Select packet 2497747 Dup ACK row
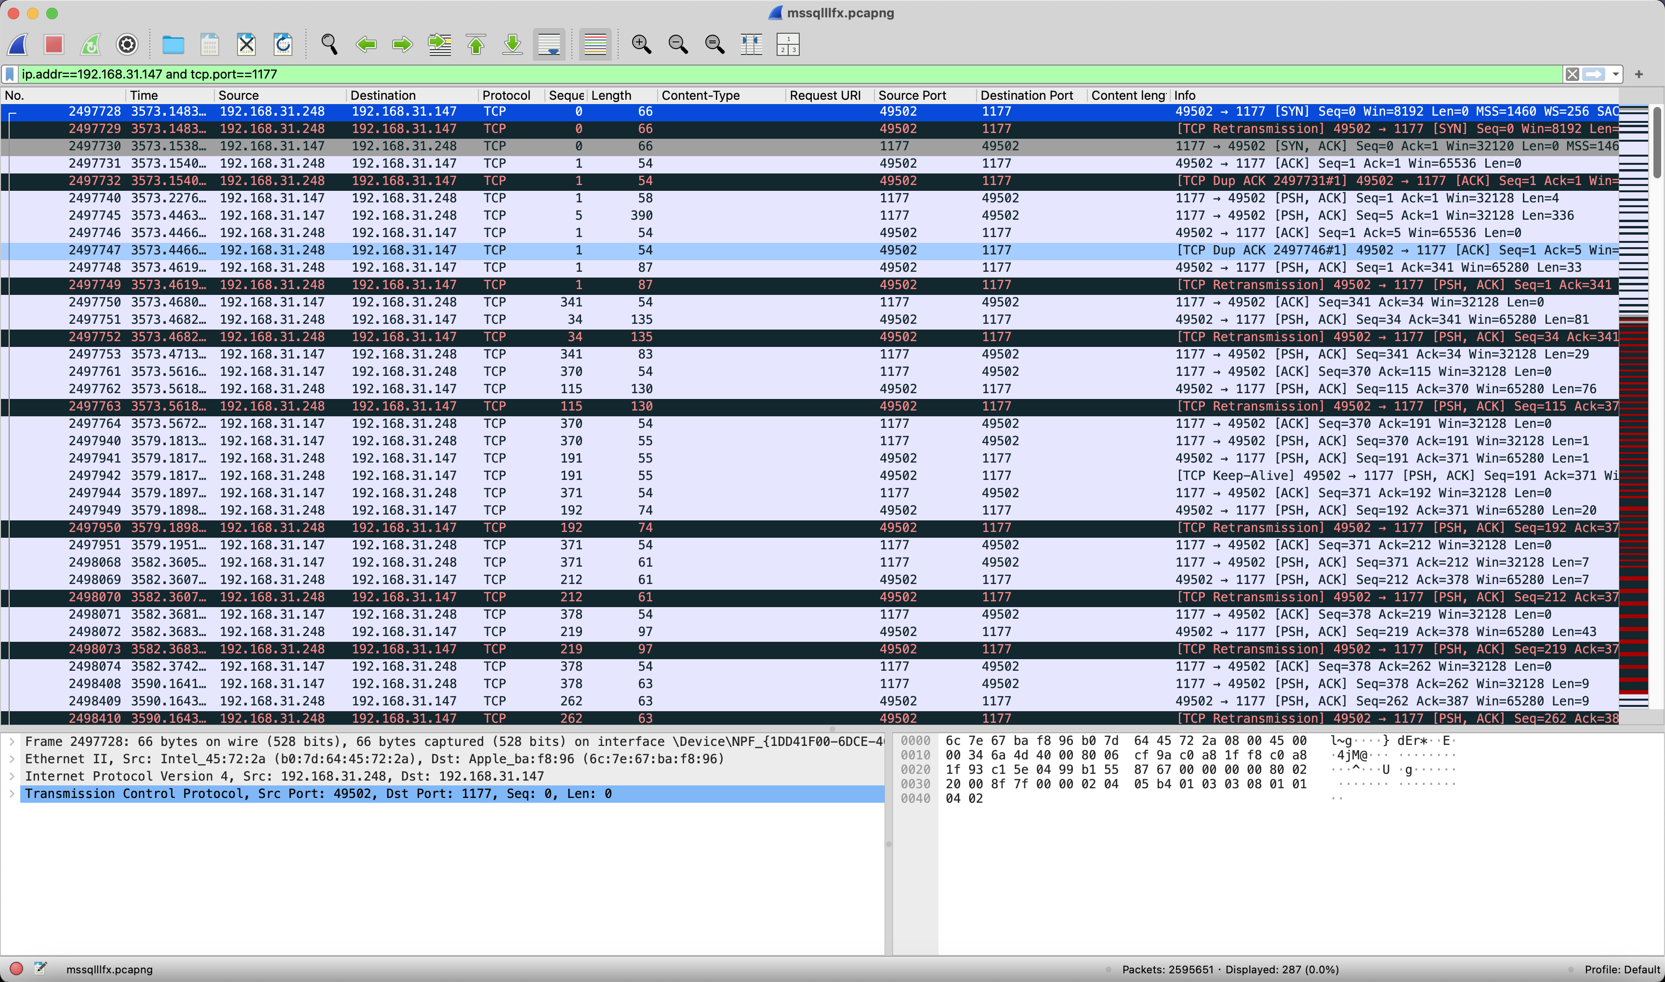Screen dimensions: 1665x982 pos(810,250)
